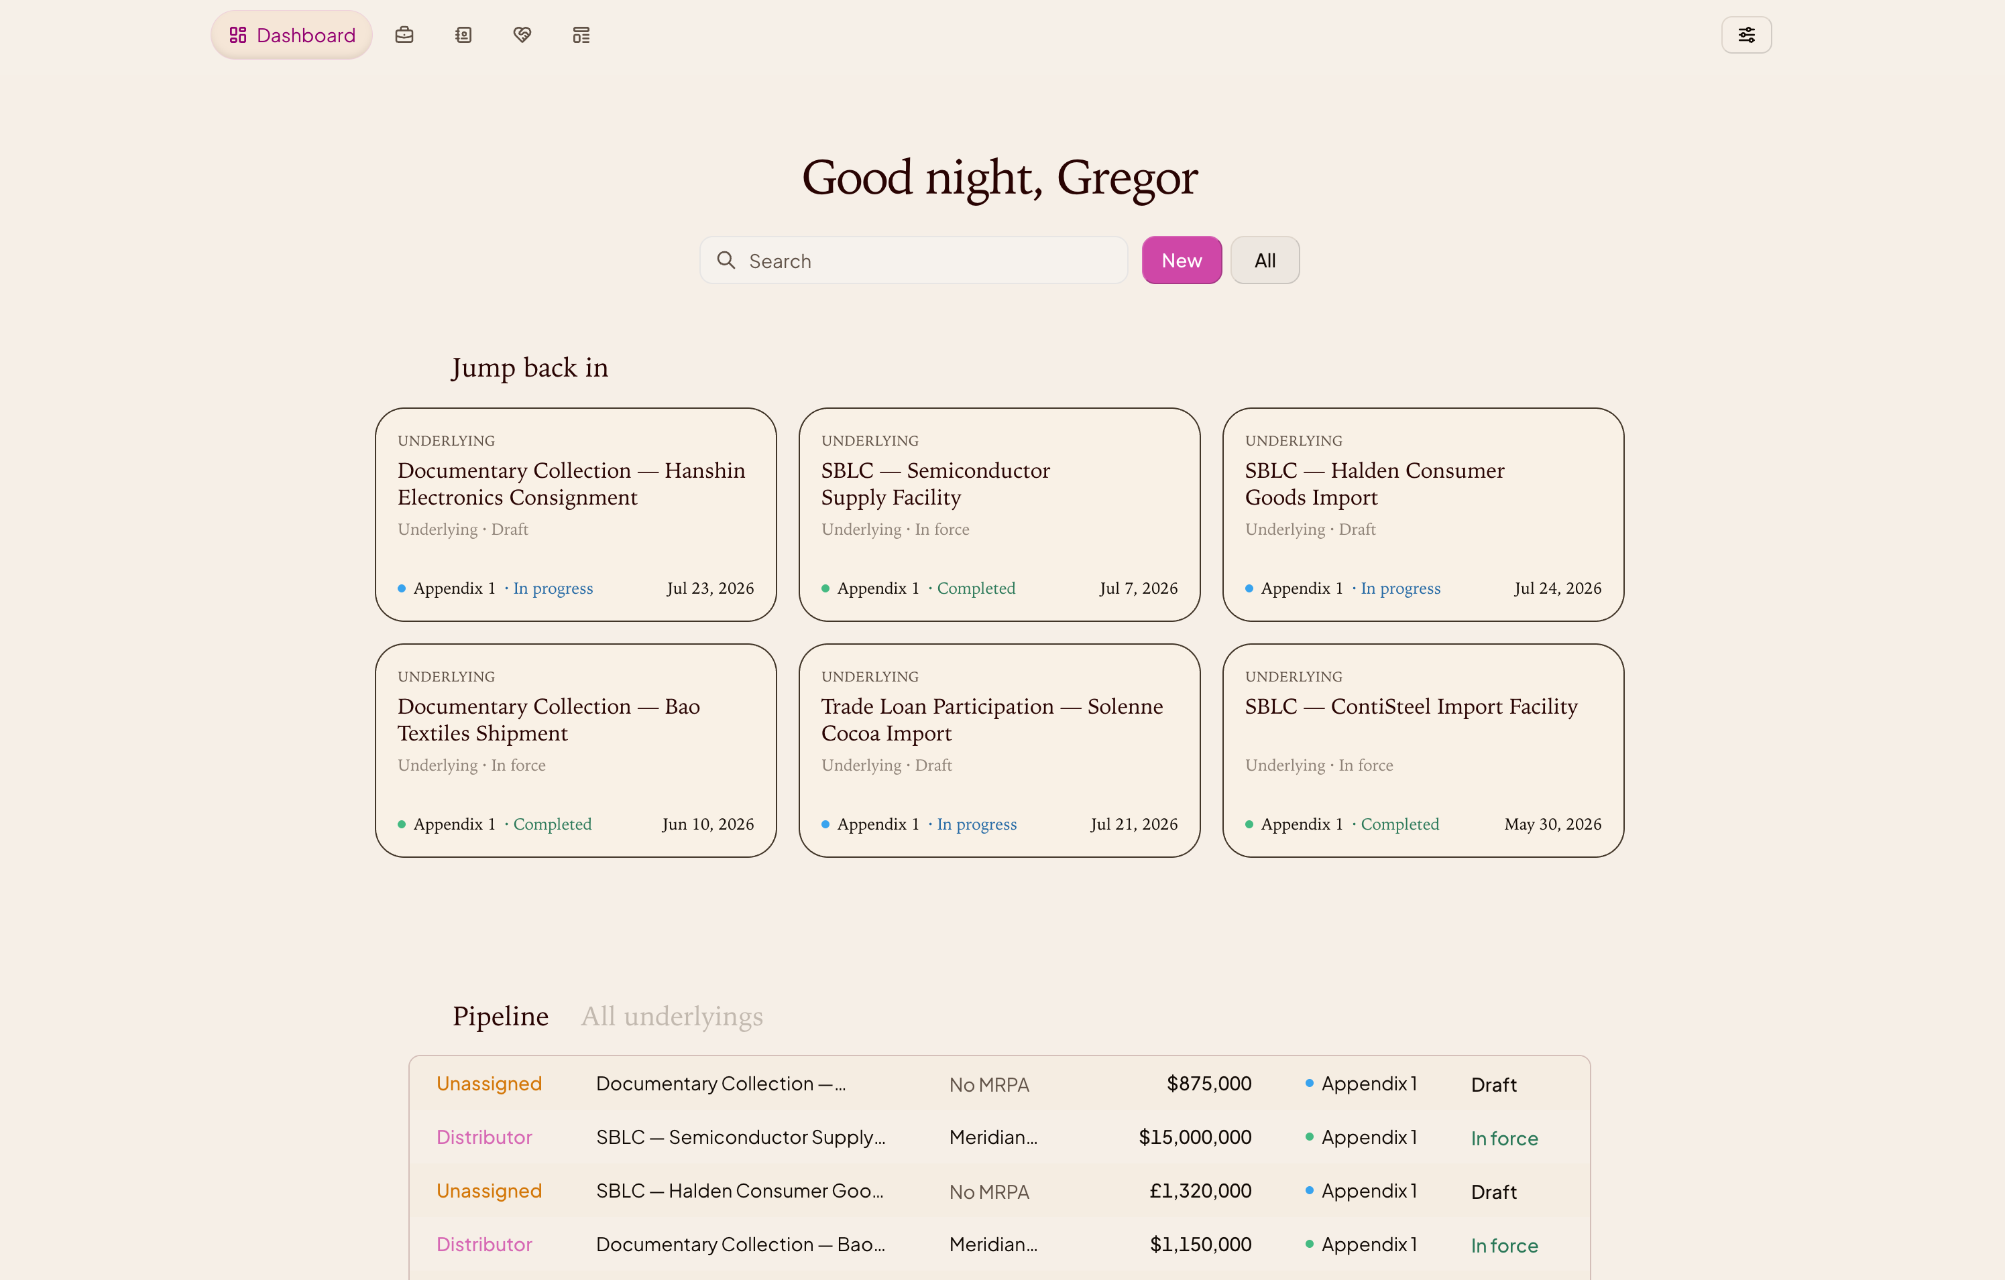This screenshot has height=1280, width=2005.
Task: Open the settings sliders icon button
Action: coord(1746,35)
